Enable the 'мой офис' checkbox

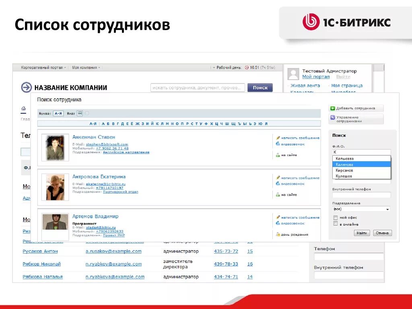[x=335, y=218]
